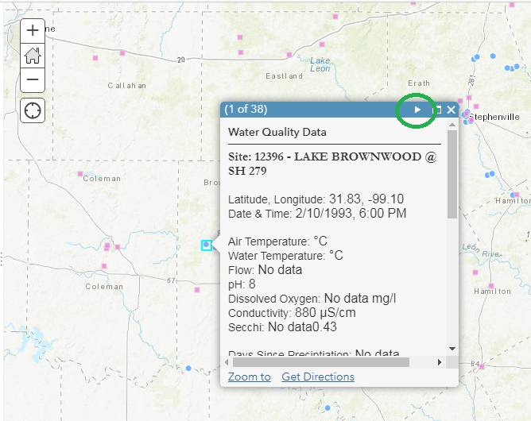
Task: Click the pink marker at highway 84
Action: [482, 366]
